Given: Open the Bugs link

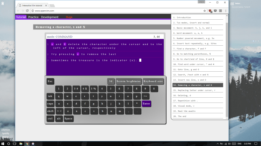Looking at the screenshot, I should [x=69, y=17].
